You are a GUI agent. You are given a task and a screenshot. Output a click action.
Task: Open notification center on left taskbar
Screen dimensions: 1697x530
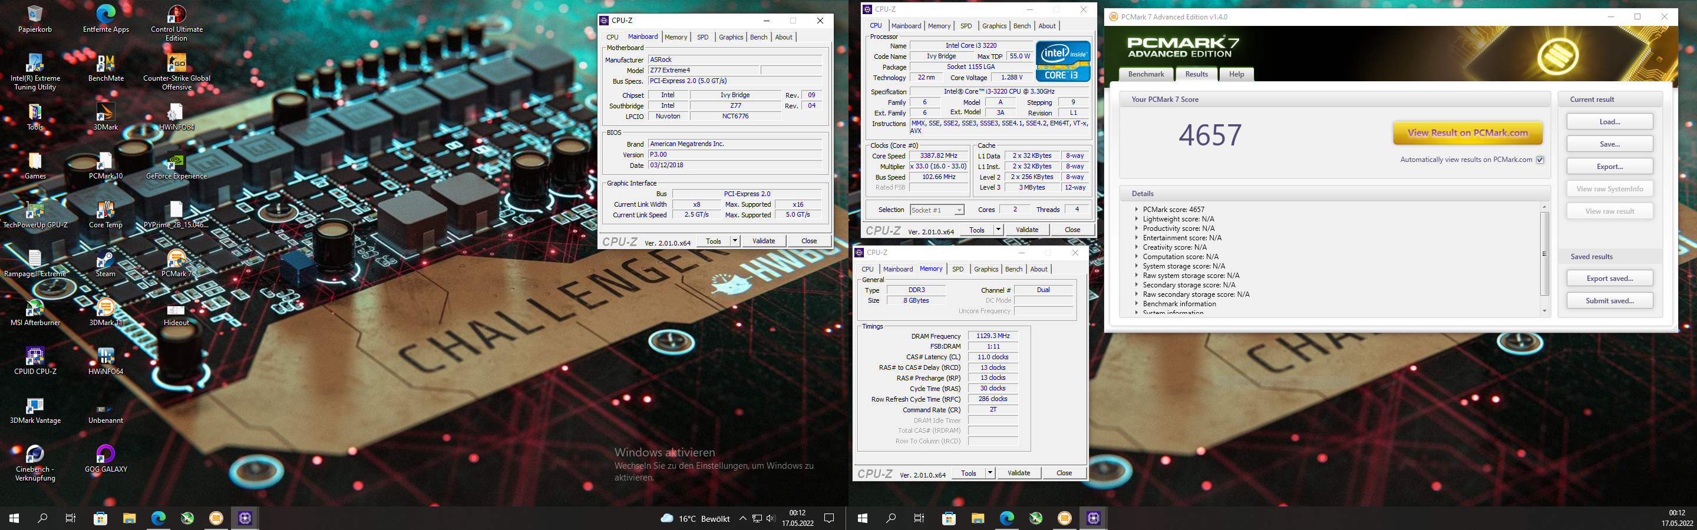pos(830,518)
